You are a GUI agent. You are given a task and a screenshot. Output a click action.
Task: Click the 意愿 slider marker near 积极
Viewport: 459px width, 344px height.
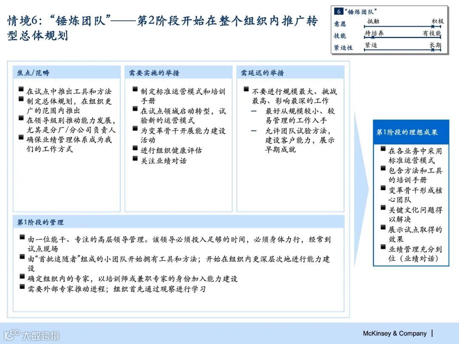tap(433, 27)
